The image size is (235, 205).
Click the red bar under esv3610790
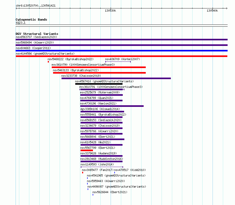click(98, 67)
